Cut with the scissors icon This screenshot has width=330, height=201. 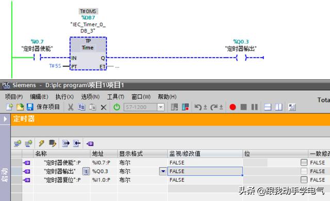71,107
